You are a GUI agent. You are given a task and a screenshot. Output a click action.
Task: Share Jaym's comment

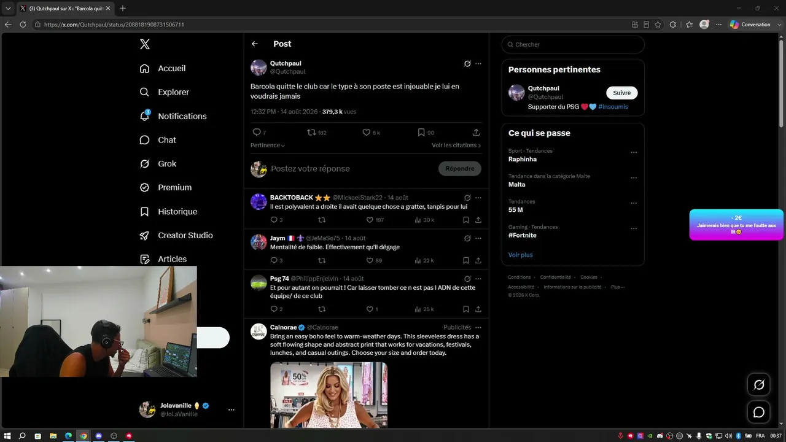(x=478, y=260)
